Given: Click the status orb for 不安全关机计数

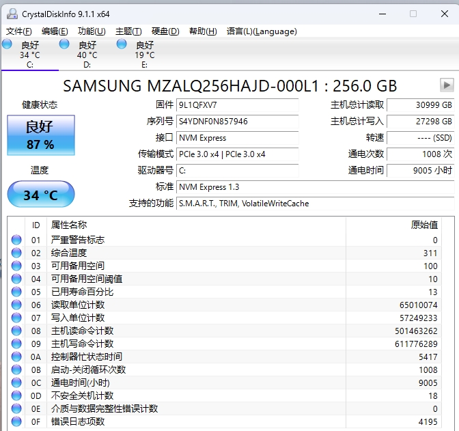Looking at the screenshot, I should click(x=16, y=395).
